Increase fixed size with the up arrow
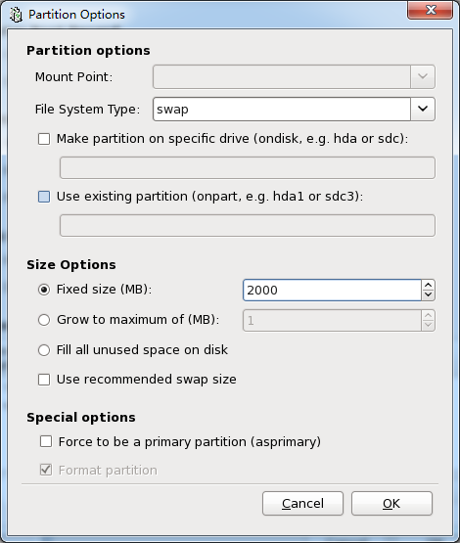The height and width of the screenshot is (543, 460). tap(428, 285)
